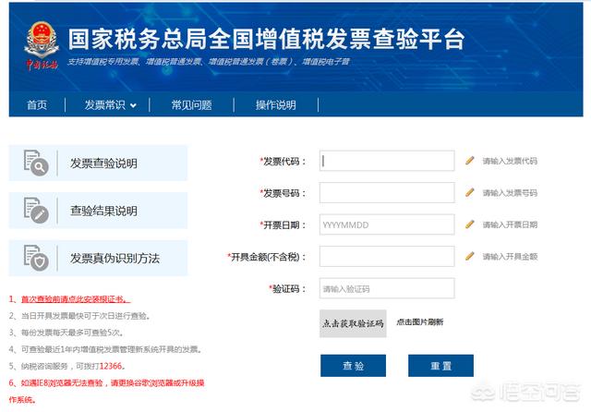Click the 重置 reset button
The width and height of the screenshot is (591, 412).
tap(440, 366)
